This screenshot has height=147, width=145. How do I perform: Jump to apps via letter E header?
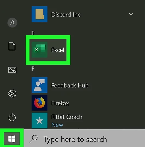click(x=33, y=33)
